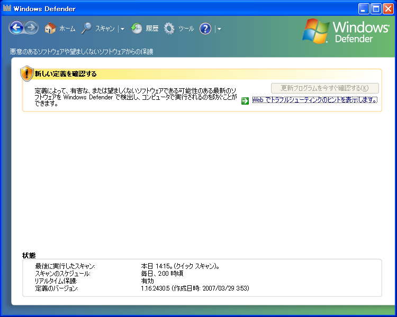Select the 新しい定義を確認する heading
This screenshot has width=397, height=317.
66,74
